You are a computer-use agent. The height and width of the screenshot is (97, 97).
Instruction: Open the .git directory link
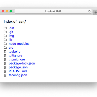[x=11, y=32]
